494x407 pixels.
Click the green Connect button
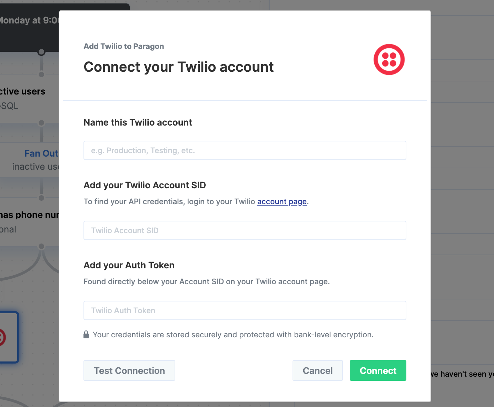(x=378, y=370)
